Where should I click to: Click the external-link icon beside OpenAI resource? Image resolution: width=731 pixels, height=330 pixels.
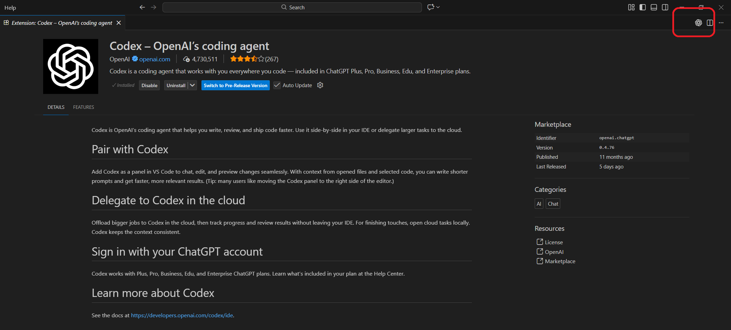click(540, 251)
